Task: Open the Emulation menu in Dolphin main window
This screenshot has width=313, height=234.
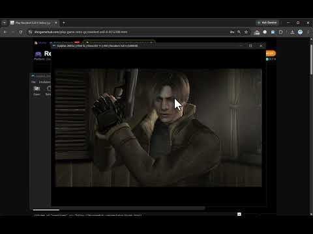Action: [x=44, y=82]
